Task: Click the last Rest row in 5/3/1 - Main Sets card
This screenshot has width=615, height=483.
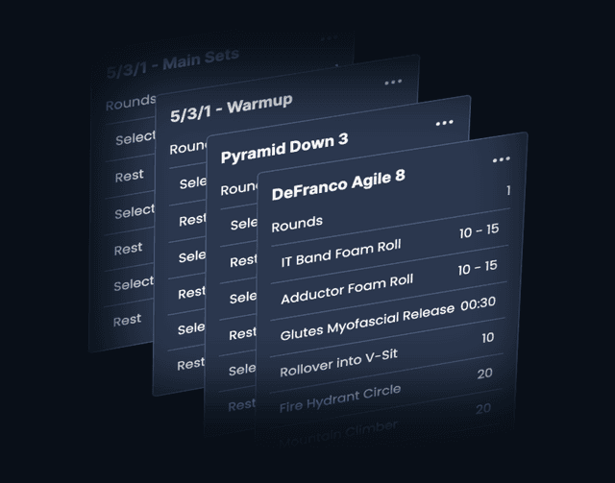Action: pyautogui.click(x=127, y=321)
